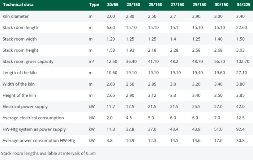253x160 pixels.
Task: Click the '27/150' column header
Action: point(177,5)
